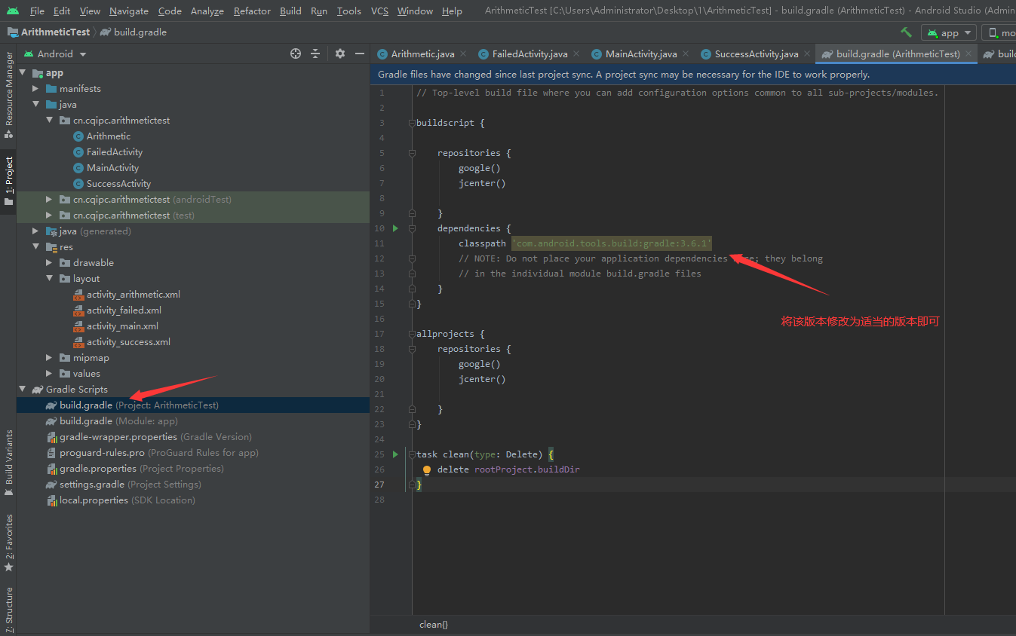Select SuccessActivity class in tree

tap(118, 183)
